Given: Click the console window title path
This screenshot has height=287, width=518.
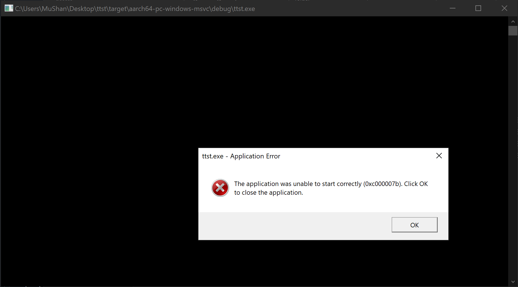Looking at the screenshot, I should pos(135,8).
